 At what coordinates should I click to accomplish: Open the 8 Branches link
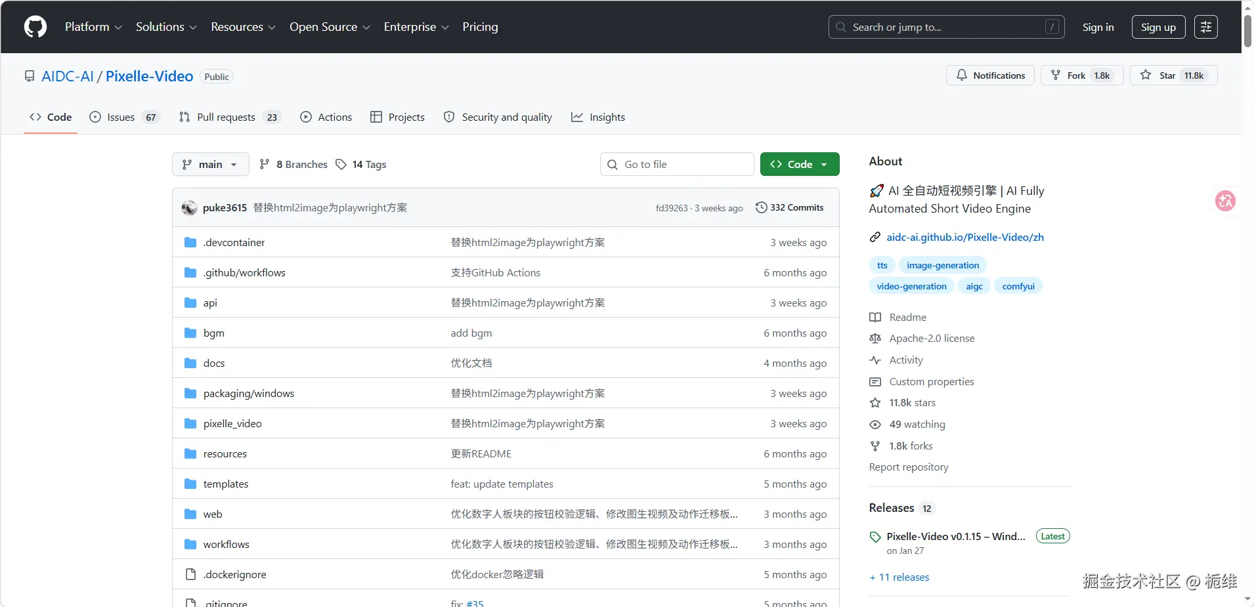(293, 164)
